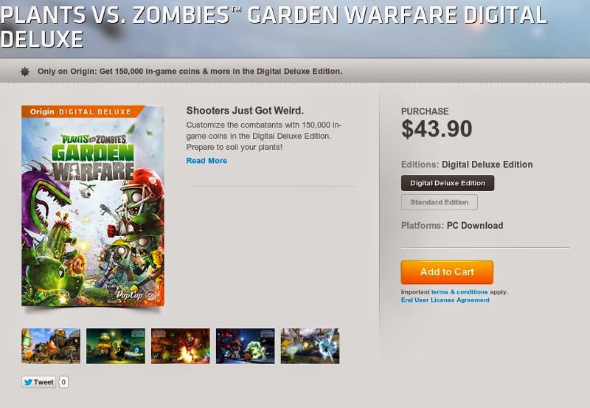The width and height of the screenshot is (590, 408).
Task: Click the PopCap logo on the cover
Action: (130, 294)
